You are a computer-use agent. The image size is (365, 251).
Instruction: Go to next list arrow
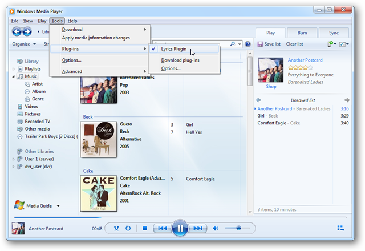347,100
